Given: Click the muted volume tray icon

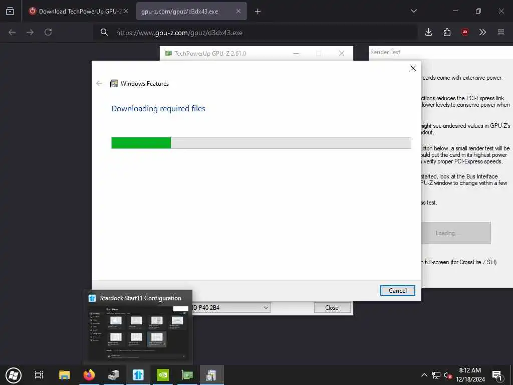Looking at the screenshot, I should 448,375.
